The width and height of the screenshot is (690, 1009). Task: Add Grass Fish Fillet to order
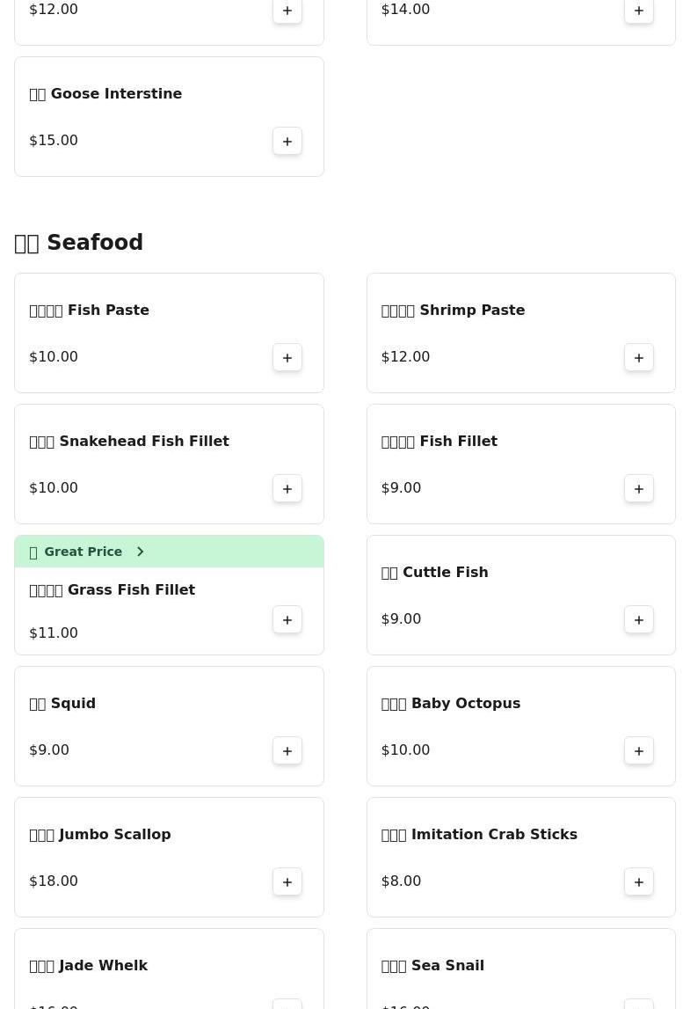click(287, 619)
